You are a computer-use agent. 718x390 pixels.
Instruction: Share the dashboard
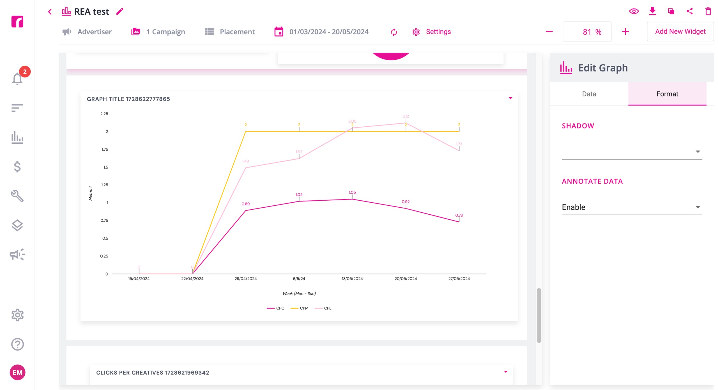click(689, 11)
